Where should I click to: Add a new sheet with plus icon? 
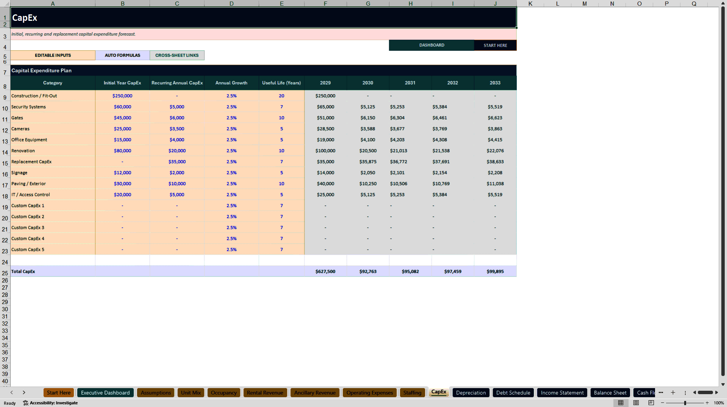coord(673,393)
